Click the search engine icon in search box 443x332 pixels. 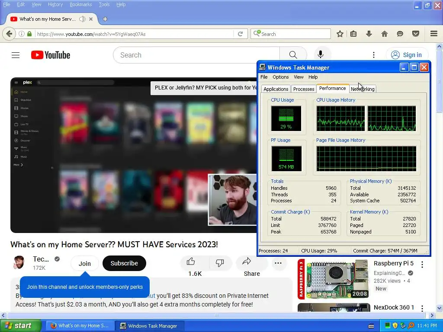(x=257, y=34)
